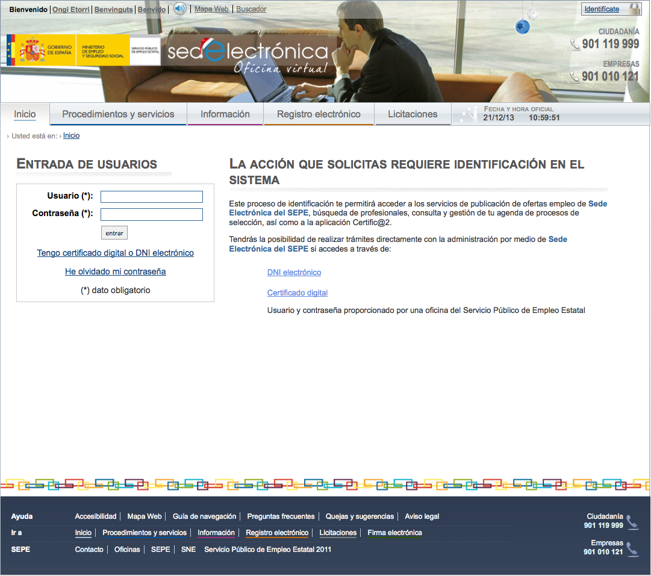The image size is (651, 576).
Task: Click He olvidado mi contraseña link
Action: (116, 271)
